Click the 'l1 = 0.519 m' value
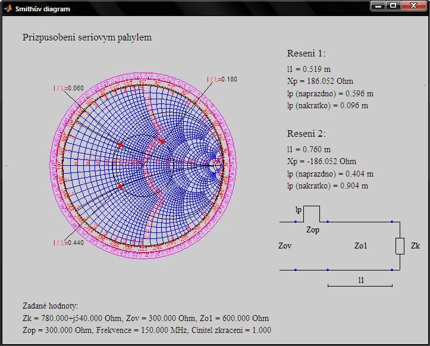 pyautogui.click(x=309, y=69)
